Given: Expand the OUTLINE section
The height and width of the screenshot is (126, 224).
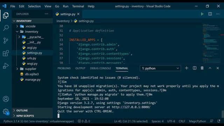Looking at the screenshot, I should pyautogui.click(x=32, y=111).
